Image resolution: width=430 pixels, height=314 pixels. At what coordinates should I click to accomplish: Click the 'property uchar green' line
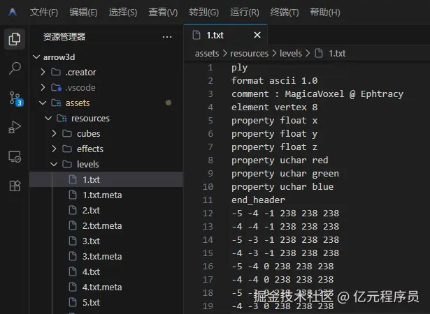coord(285,174)
